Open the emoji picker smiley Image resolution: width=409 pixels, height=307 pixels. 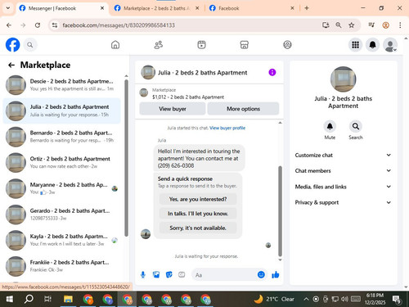click(261, 274)
